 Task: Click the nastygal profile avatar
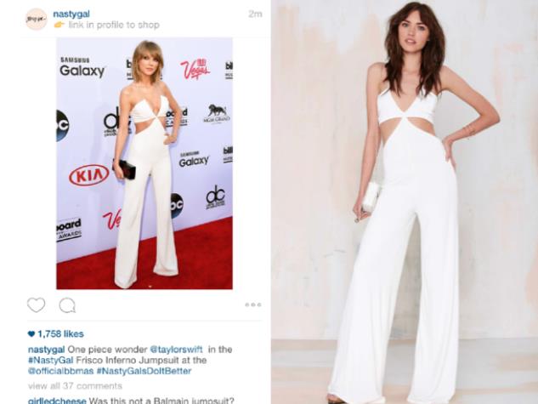[36, 20]
